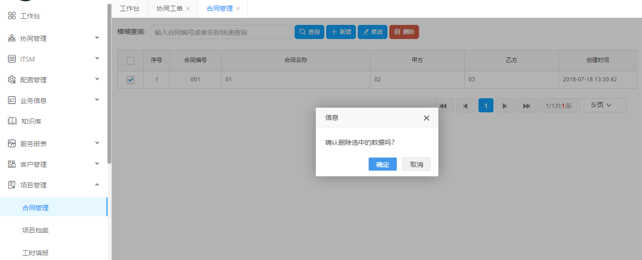The width and height of the screenshot is (642, 260).
Task: Click the red 删除 button
Action: click(x=403, y=32)
